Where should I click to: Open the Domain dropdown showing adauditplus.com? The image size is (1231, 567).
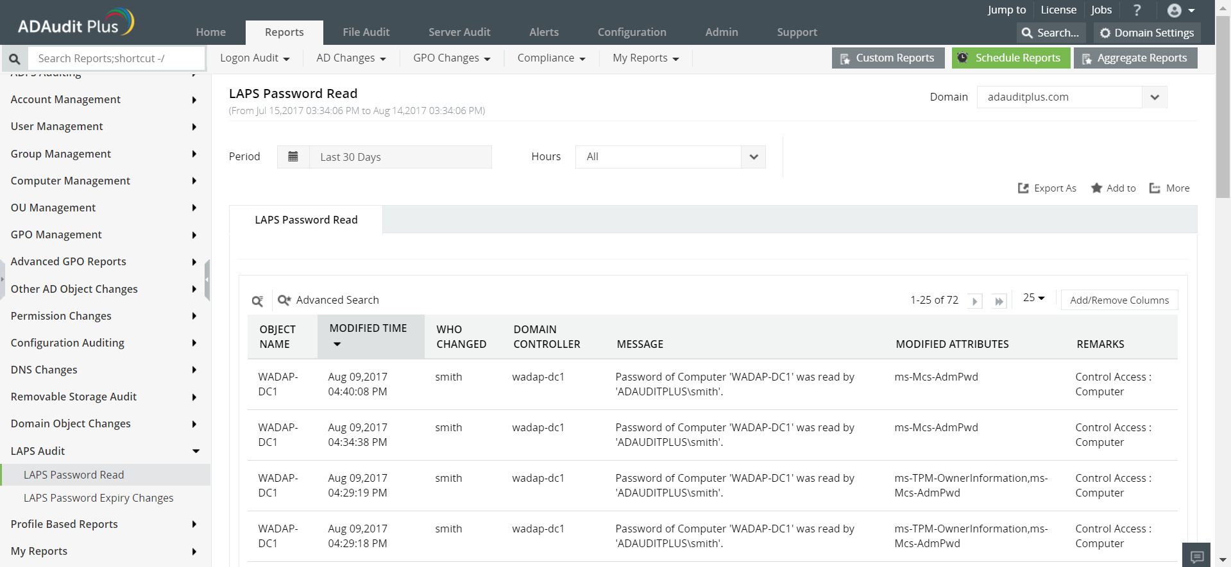(1155, 97)
